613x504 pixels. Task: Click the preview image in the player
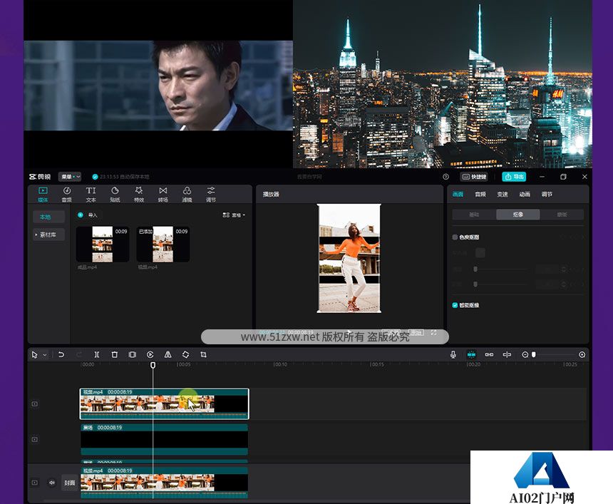pos(349,258)
